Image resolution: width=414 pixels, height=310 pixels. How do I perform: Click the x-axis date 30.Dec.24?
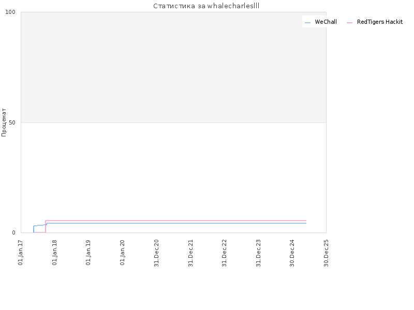(x=292, y=253)
